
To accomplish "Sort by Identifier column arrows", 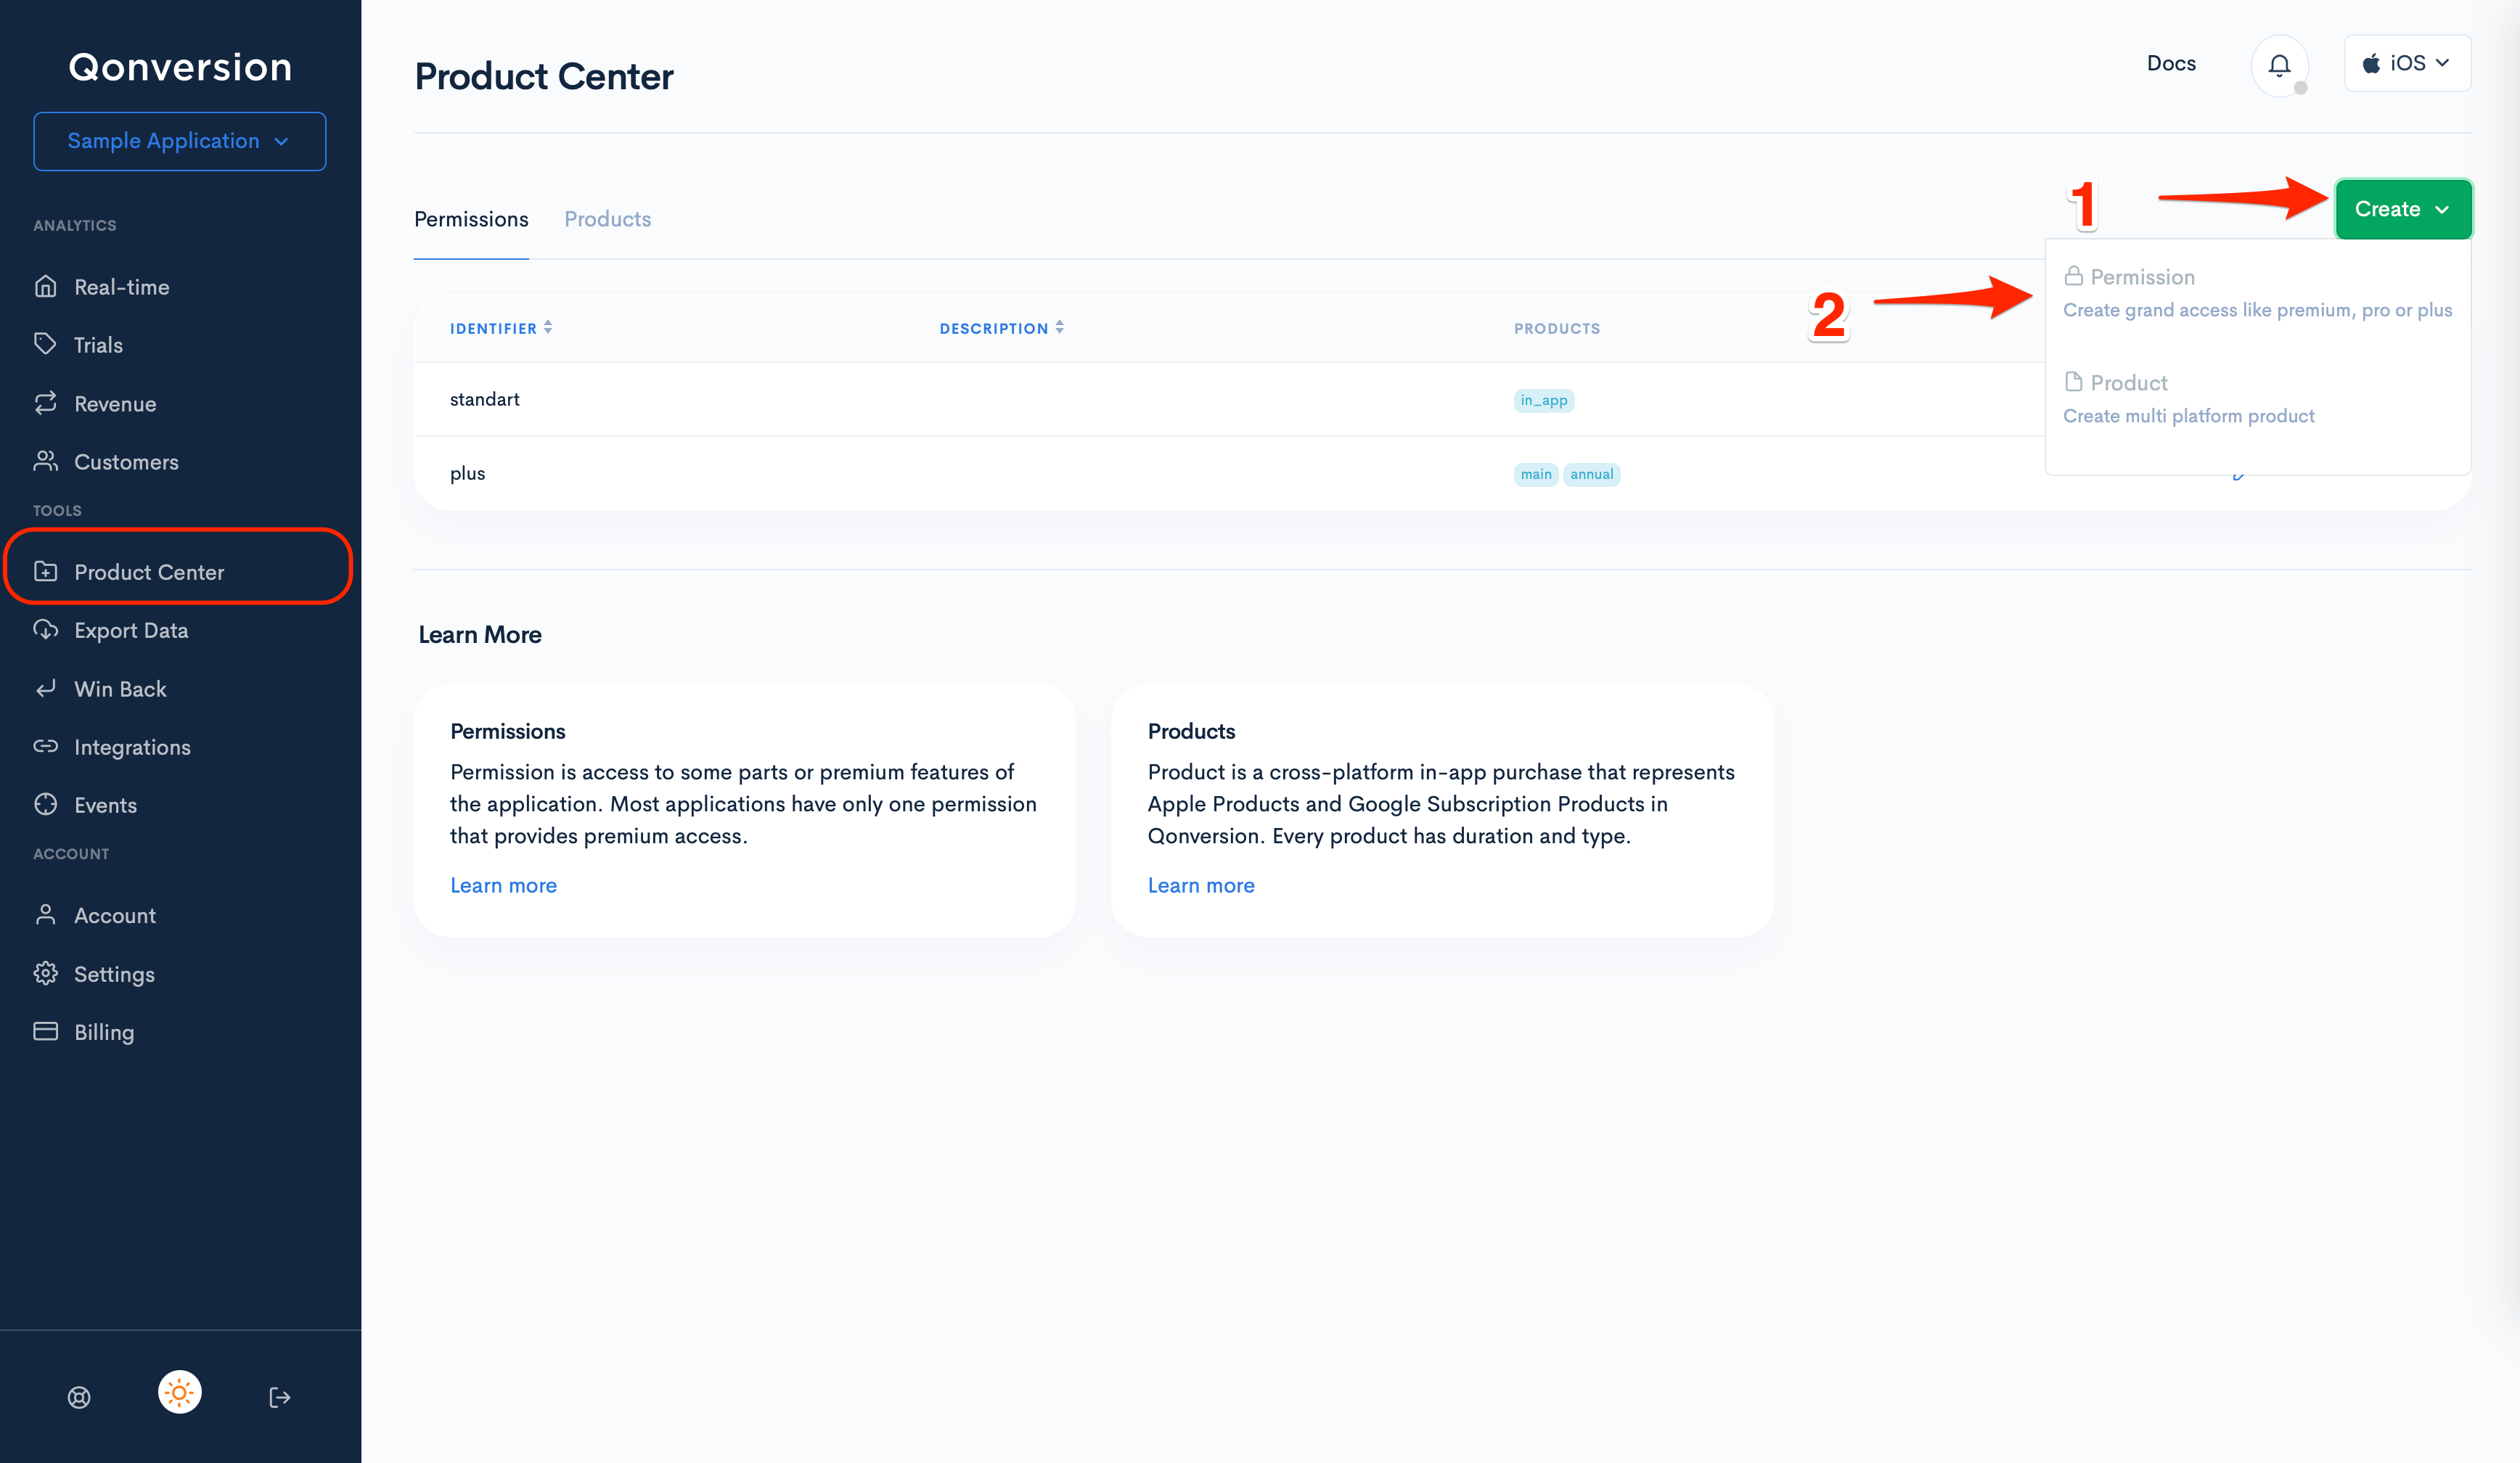I will 548,327.
